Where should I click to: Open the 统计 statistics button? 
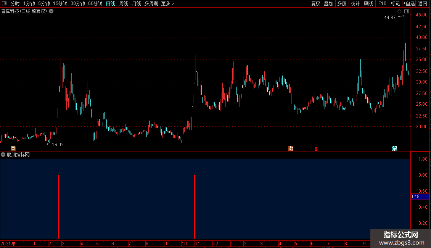coord(355,3)
